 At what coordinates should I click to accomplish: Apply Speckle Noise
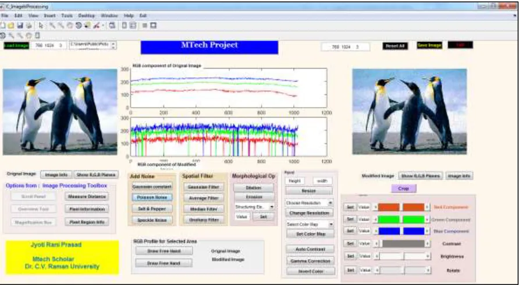point(152,220)
